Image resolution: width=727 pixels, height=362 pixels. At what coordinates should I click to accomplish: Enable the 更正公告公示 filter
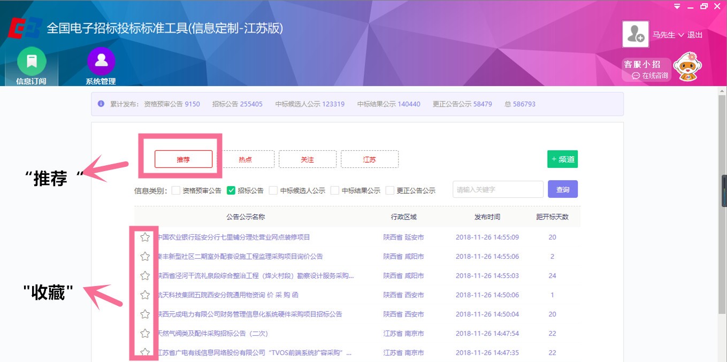point(390,189)
